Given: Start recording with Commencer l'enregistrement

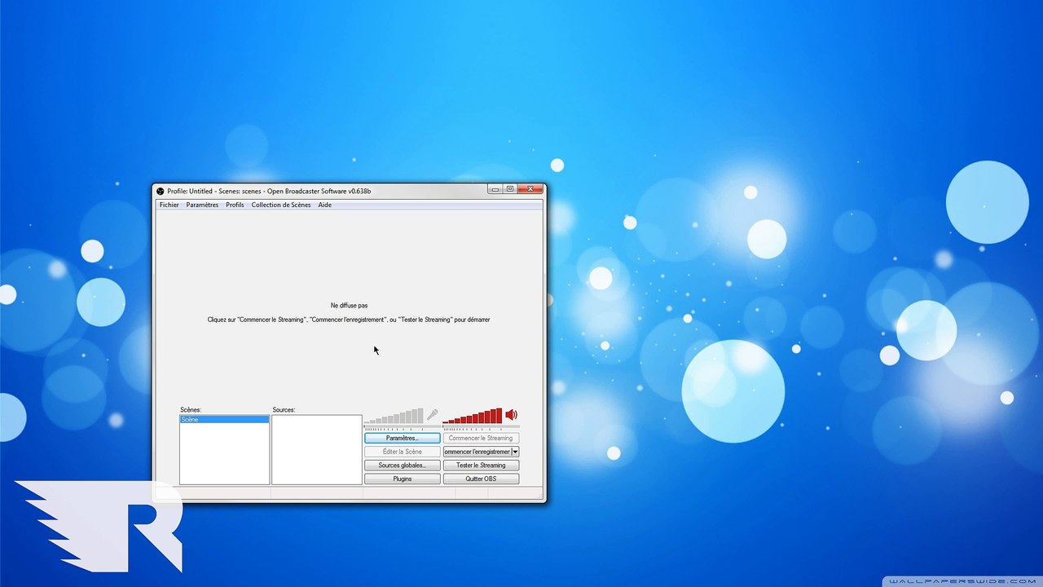Looking at the screenshot, I should pos(477,452).
